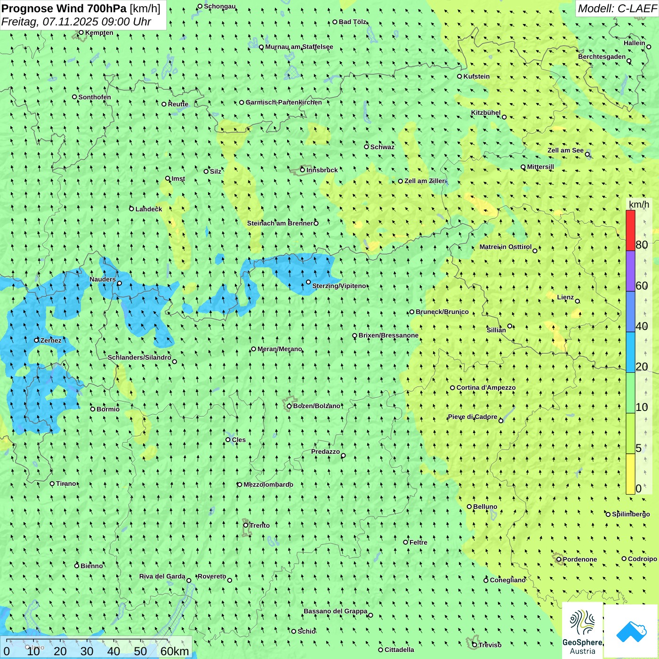The width and height of the screenshot is (659, 659).
Task: Click the Berchtesgaden label
Action: point(602,56)
